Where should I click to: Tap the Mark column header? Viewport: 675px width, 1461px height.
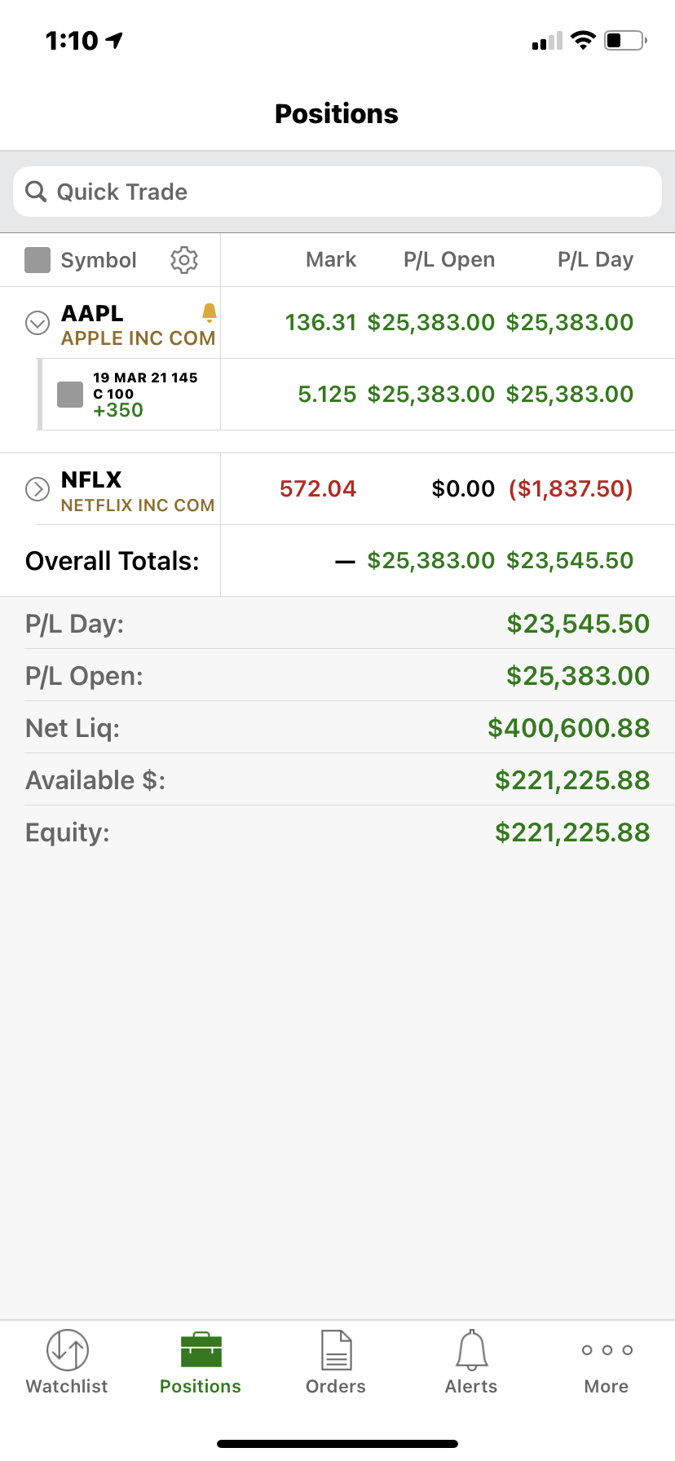coord(331,260)
